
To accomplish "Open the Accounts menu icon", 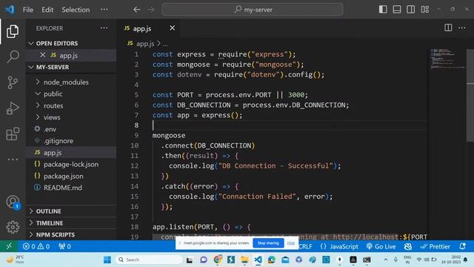I will coord(13,202).
